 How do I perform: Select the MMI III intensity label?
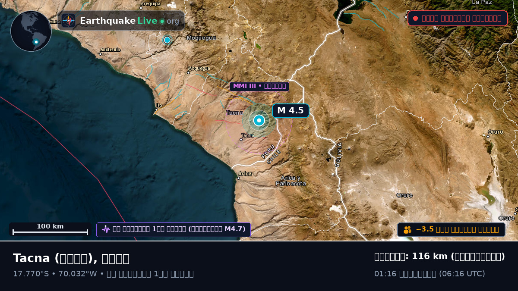[259, 86]
